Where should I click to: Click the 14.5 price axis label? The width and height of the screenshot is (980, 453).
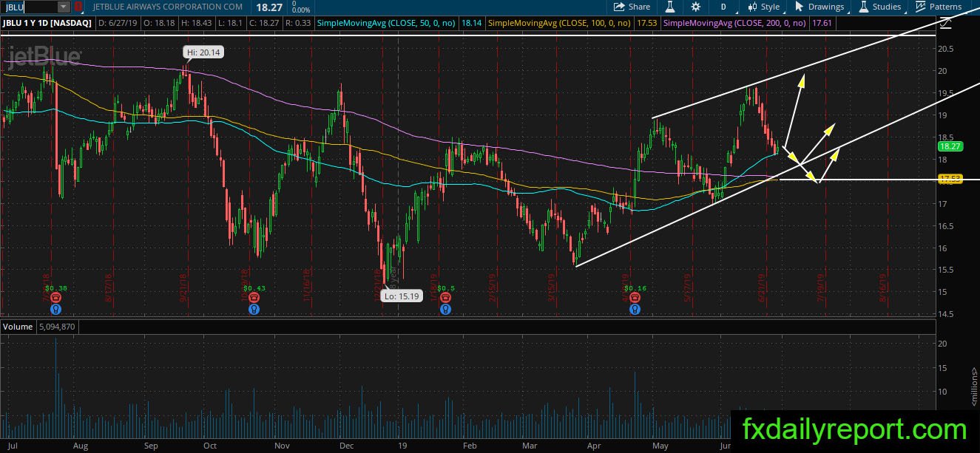(x=946, y=314)
